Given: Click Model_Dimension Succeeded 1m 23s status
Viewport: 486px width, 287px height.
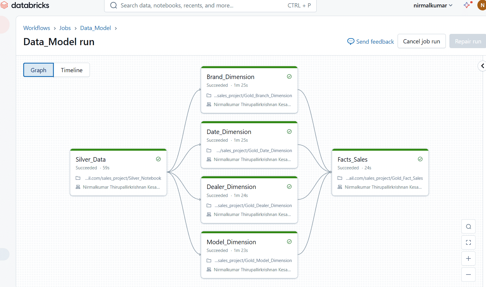Looking at the screenshot, I should (x=227, y=250).
